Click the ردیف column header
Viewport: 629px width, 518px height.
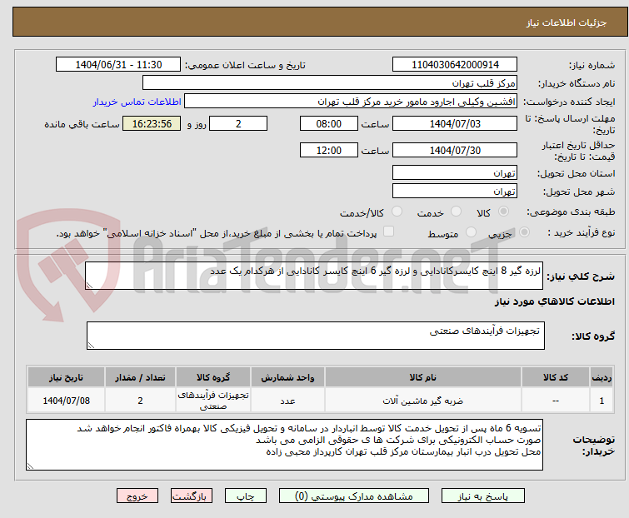[x=602, y=377]
